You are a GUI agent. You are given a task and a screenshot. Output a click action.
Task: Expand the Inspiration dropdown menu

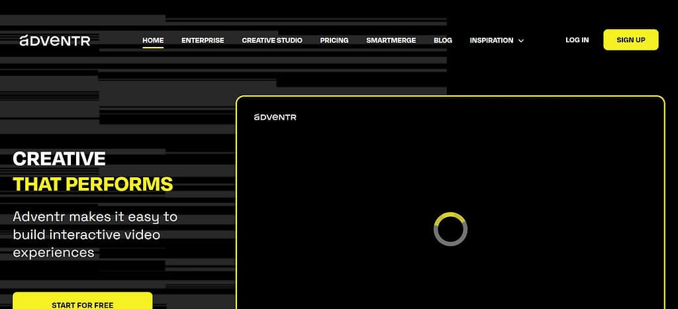tap(497, 40)
